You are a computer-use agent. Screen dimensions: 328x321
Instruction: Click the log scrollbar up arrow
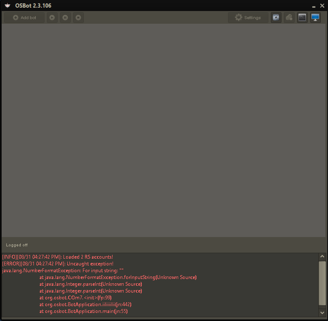[x=322, y=257]
